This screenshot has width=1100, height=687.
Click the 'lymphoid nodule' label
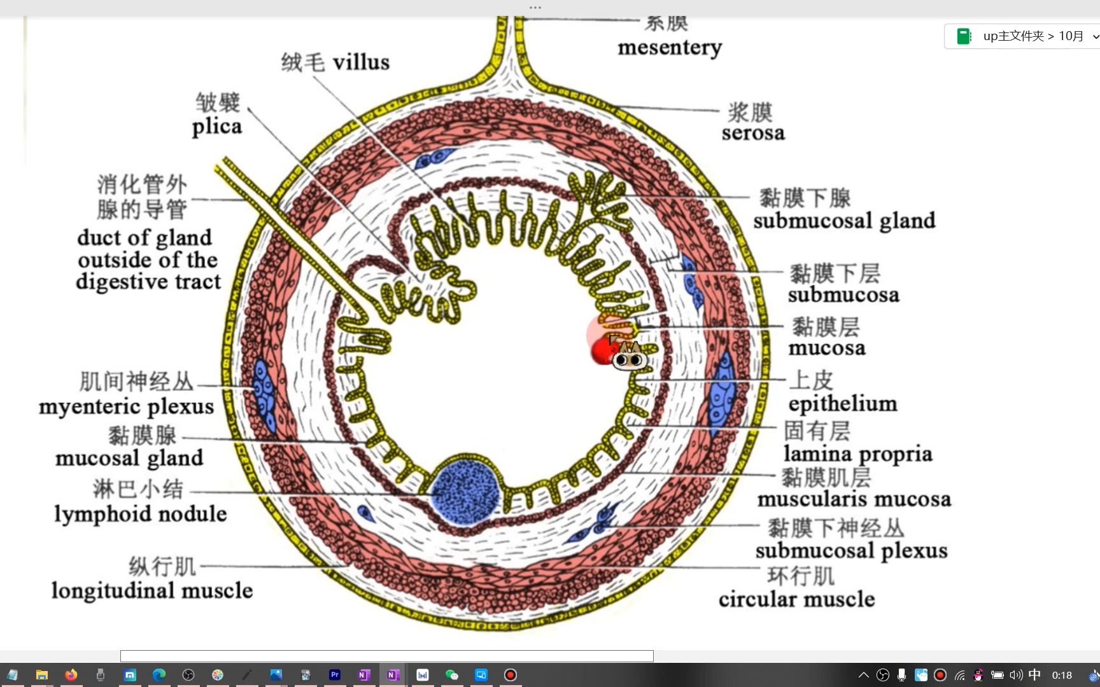(140, 514)
